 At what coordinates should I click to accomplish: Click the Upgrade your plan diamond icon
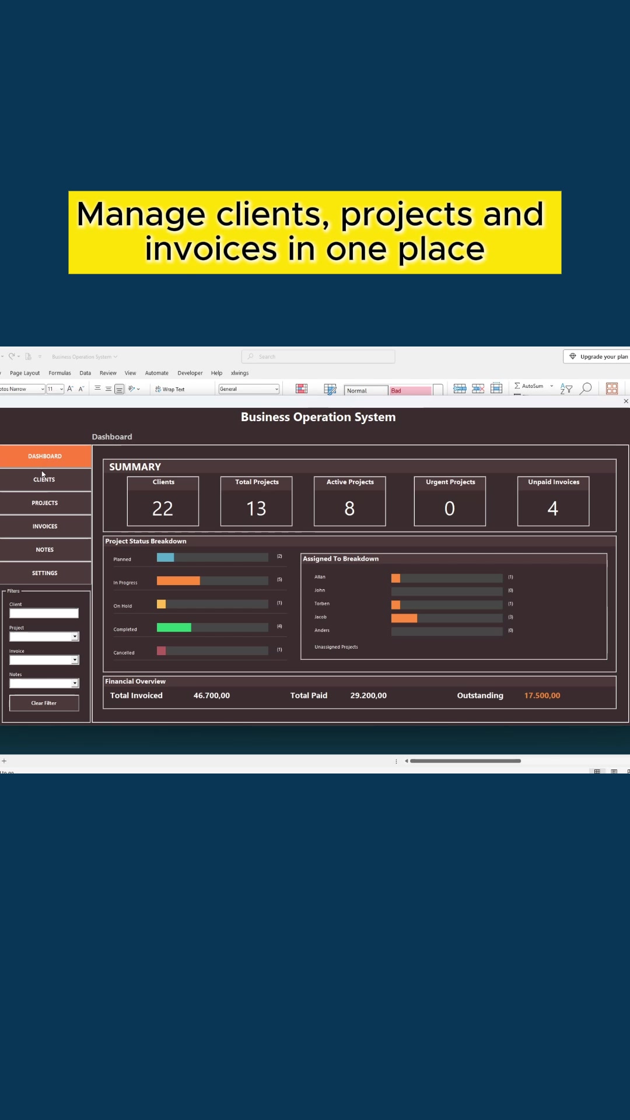[x=573, y=356]
